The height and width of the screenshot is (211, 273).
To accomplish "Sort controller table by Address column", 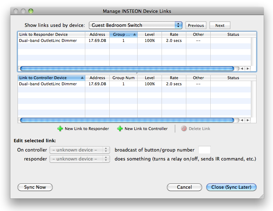I will pos(97,78).
